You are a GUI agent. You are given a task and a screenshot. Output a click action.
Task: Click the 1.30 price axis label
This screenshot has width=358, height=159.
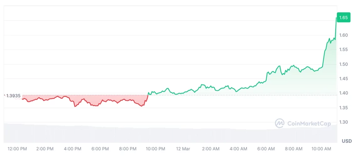click(x=343, y=122)
